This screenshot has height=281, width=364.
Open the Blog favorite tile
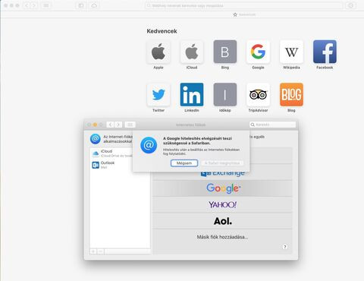coord(291,95)
